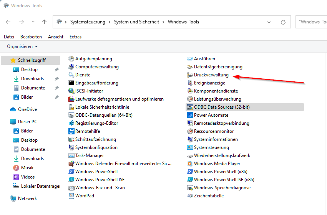Open Windows PowerShell ISE (x86) label
The width and height of the screenshot is (327, 215).
(224, 180)
